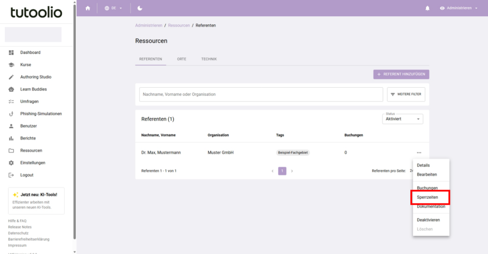Open Hilfe & FAQ link
Screen dimensions: 488x254
[x=17, y=221]
